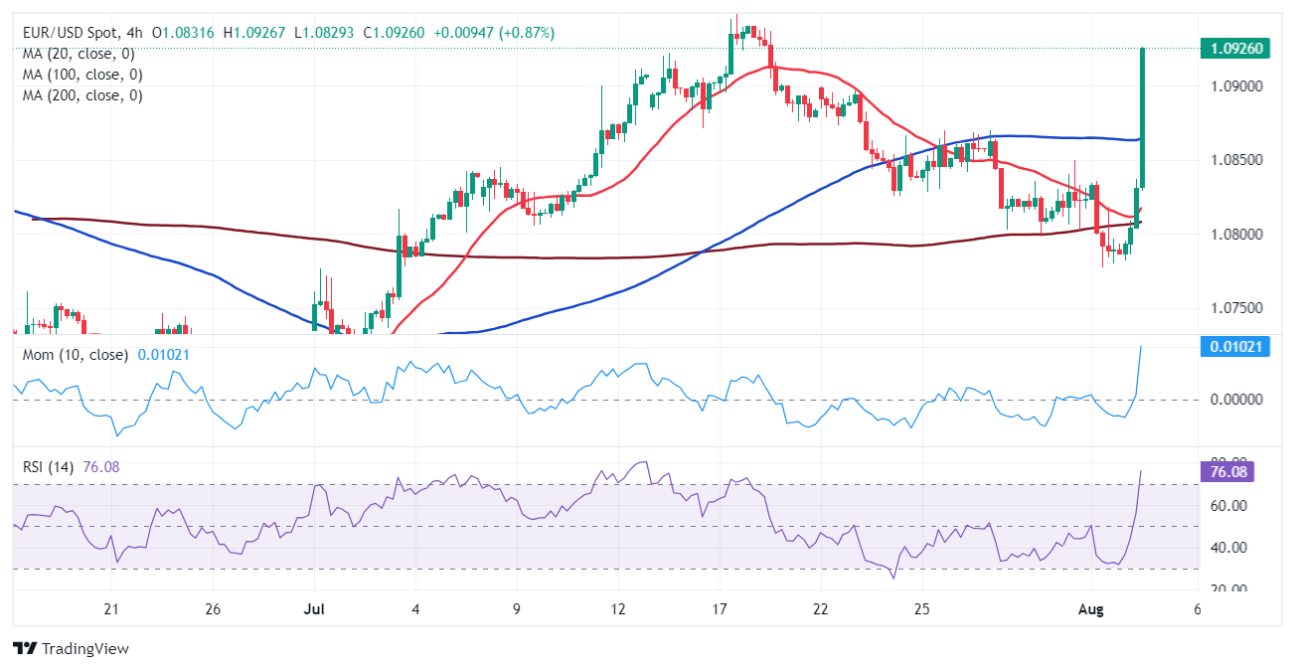Click the green 1.09260 current price tag
Image resolution: width=1295 pixels, height=670 pixels.
coord(1233,48)
